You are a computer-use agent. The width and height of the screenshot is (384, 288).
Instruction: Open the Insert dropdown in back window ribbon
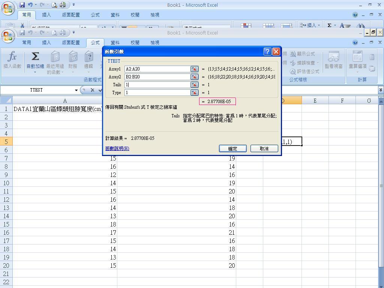click(x=319, y=25)
